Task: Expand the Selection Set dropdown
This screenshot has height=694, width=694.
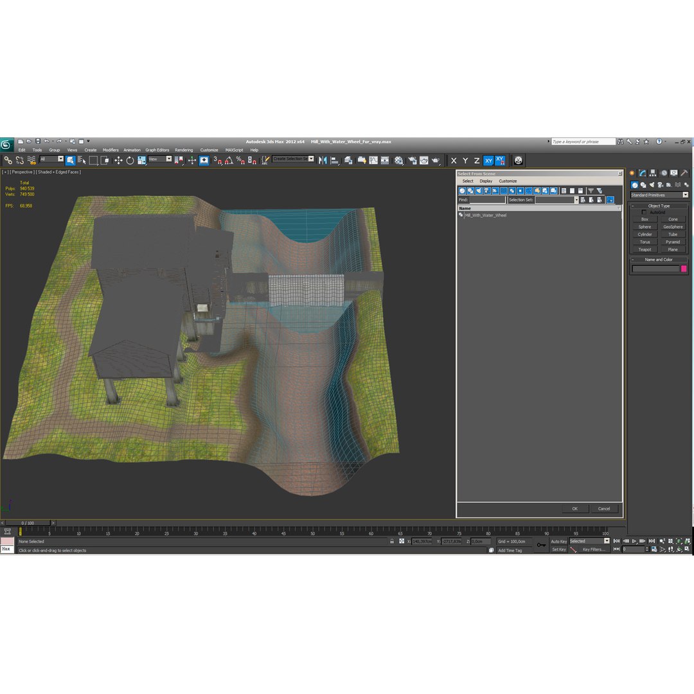Action: coord(576,200)
